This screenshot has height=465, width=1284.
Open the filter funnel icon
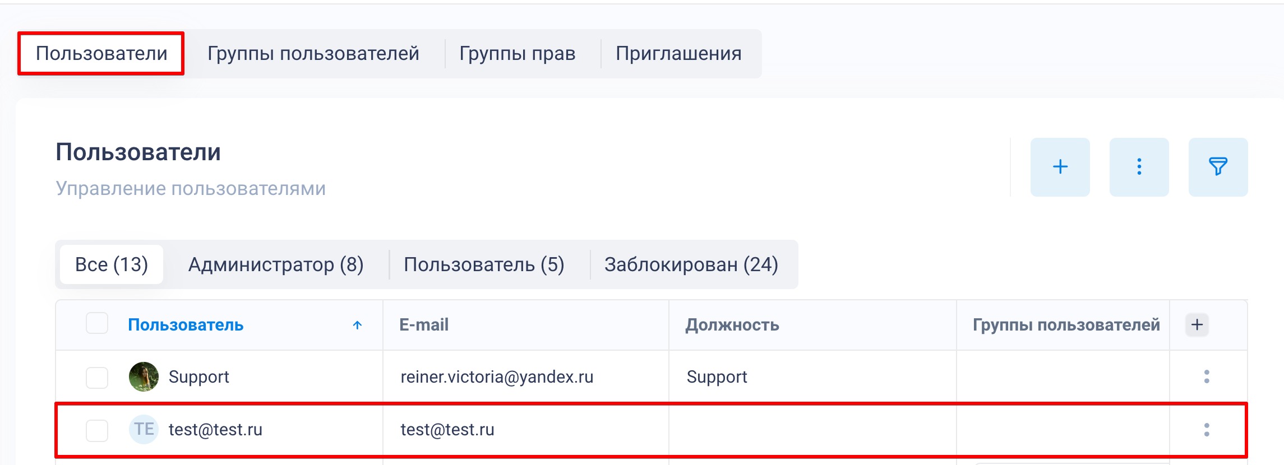pyautogui.click(x=1218, y=167)
